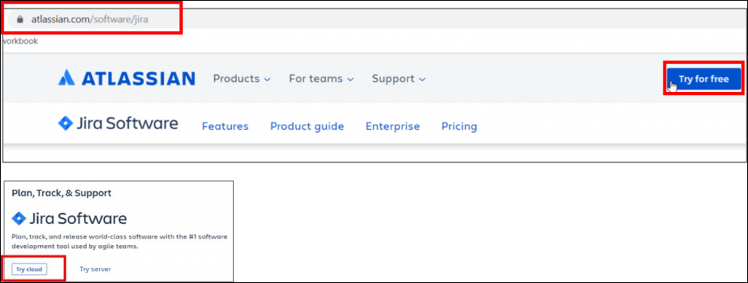Expand the Products dropdown menu

[x=242, y=79]
